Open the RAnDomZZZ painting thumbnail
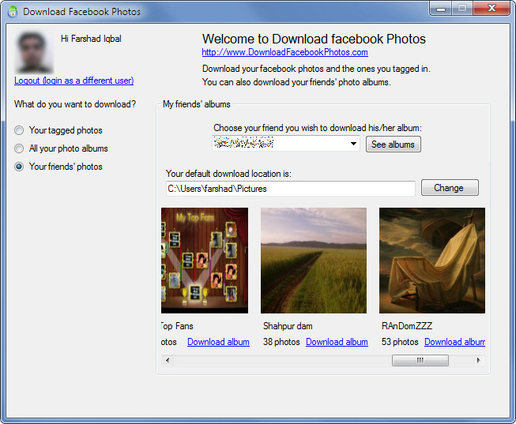The height and width of the screenshot is (424, 516). [x=432, y=261]
